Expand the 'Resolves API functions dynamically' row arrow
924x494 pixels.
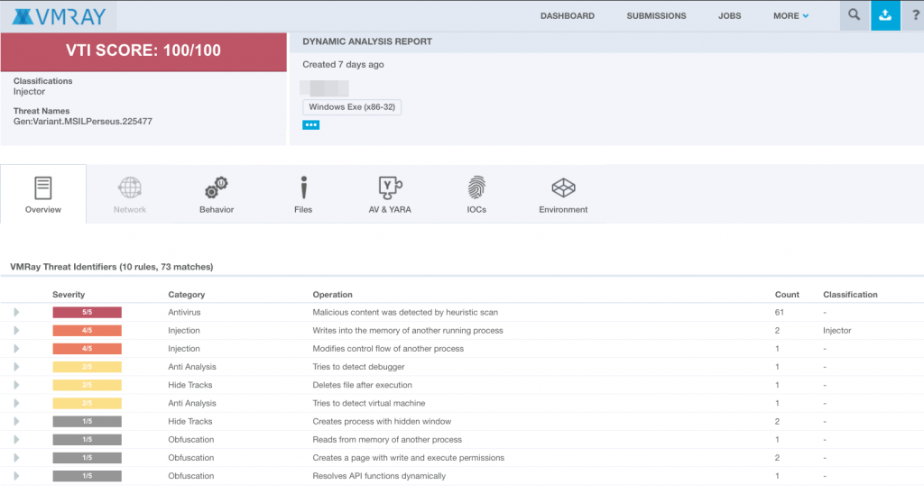coord(16,476)
